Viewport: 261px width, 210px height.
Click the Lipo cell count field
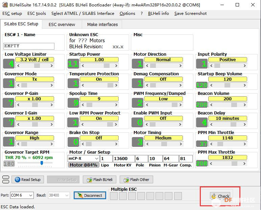tap(106, 158)
